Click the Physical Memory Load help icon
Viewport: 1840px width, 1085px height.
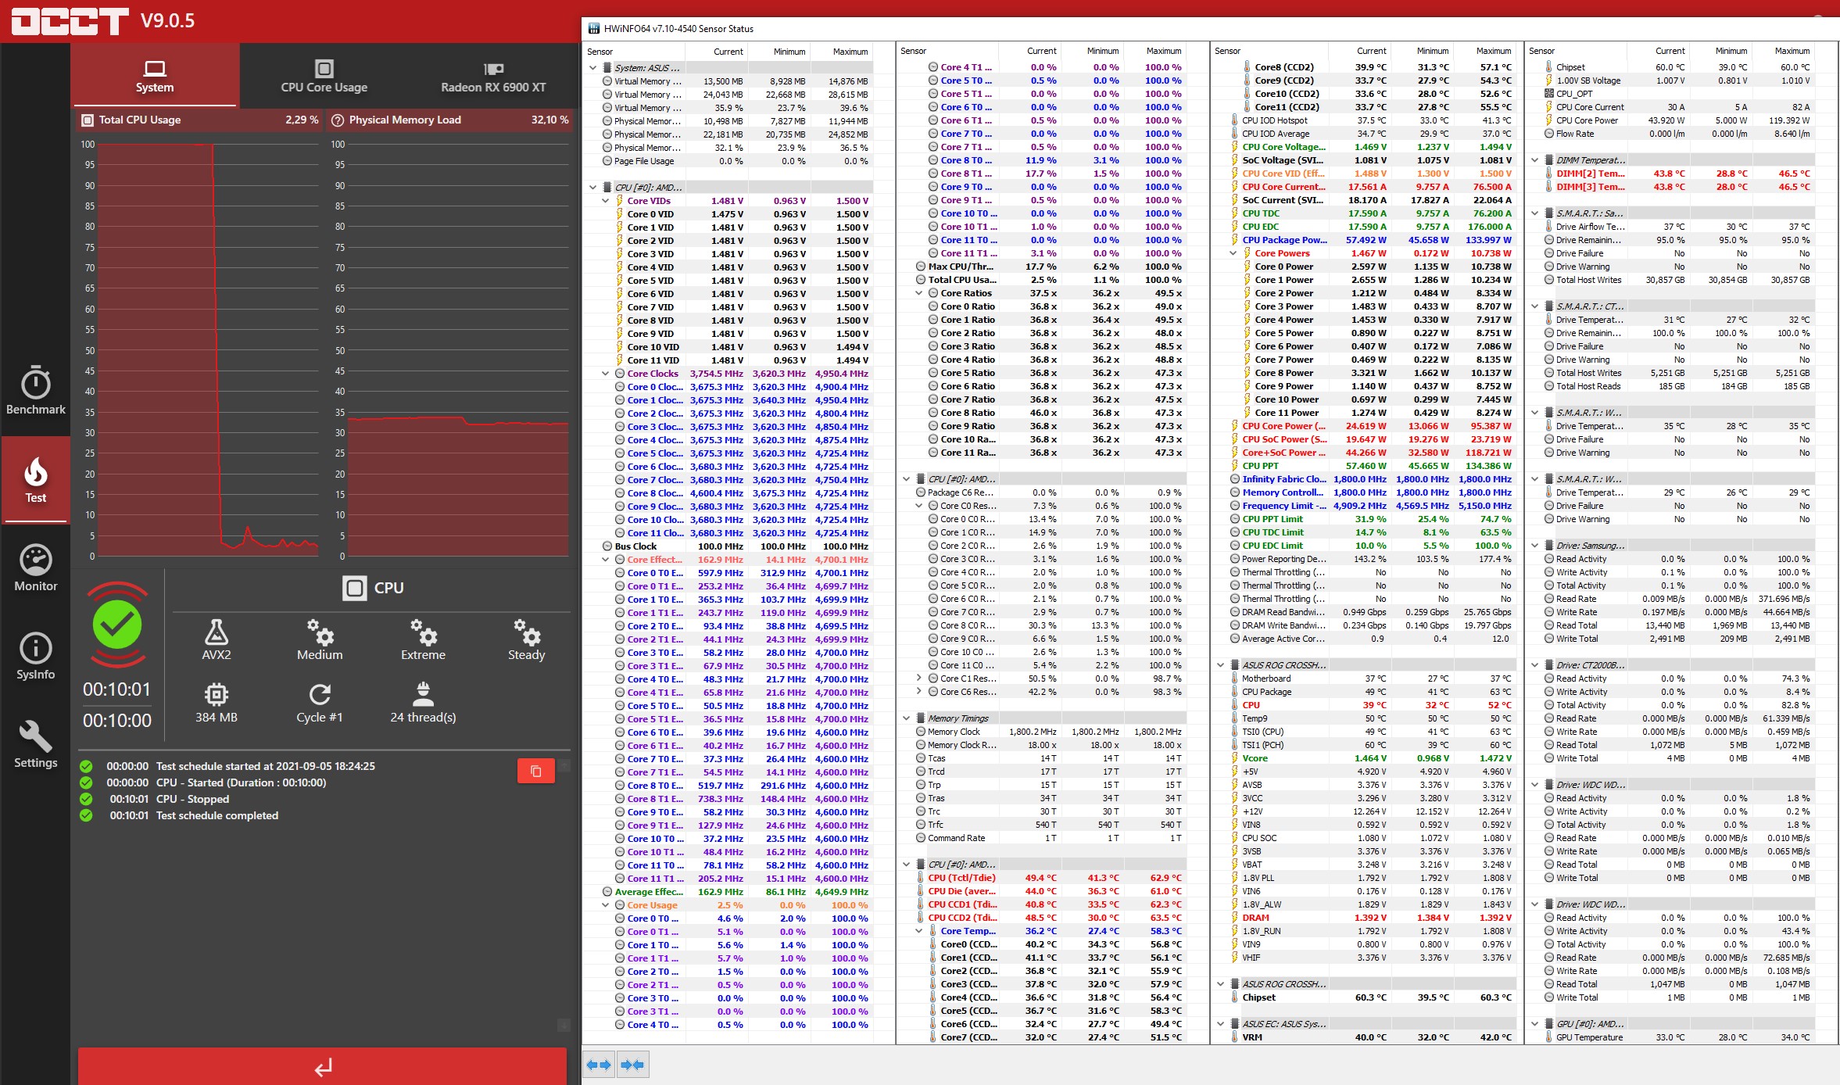[338, 120]
